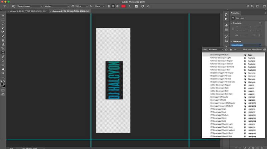Open the font family dropdown in options bar

click(30, 6)
